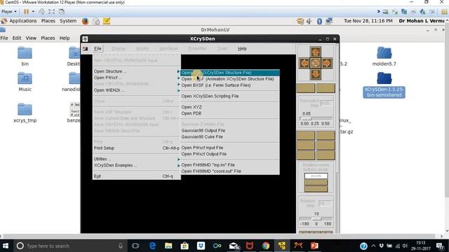Open the Player dropdown in VMware
The width and height of the screenshot is (449, 252).
tap(9, 12)
